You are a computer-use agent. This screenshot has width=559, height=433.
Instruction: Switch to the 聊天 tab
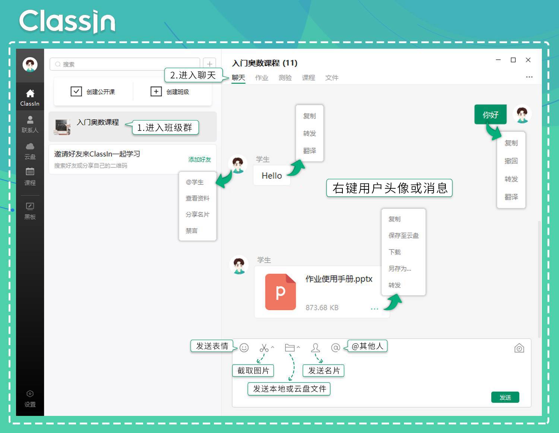point(239,77)
